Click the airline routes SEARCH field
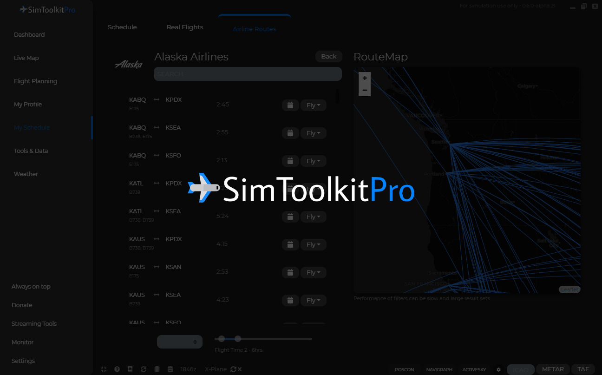Image resolution: width=602 pixels, height=375 pixels. 248,74
